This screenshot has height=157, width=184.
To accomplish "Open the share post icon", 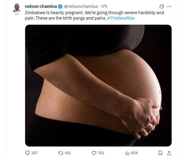I will click(169, 153).
